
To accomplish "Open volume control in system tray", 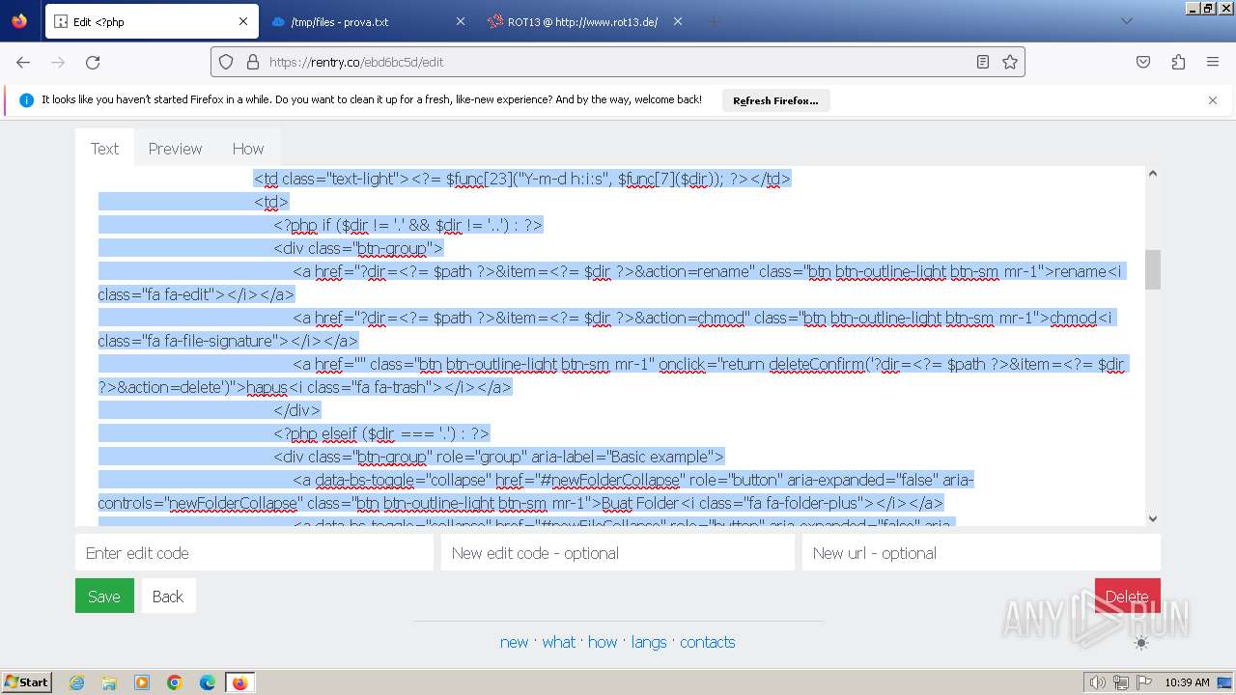I will (1098, 682).
